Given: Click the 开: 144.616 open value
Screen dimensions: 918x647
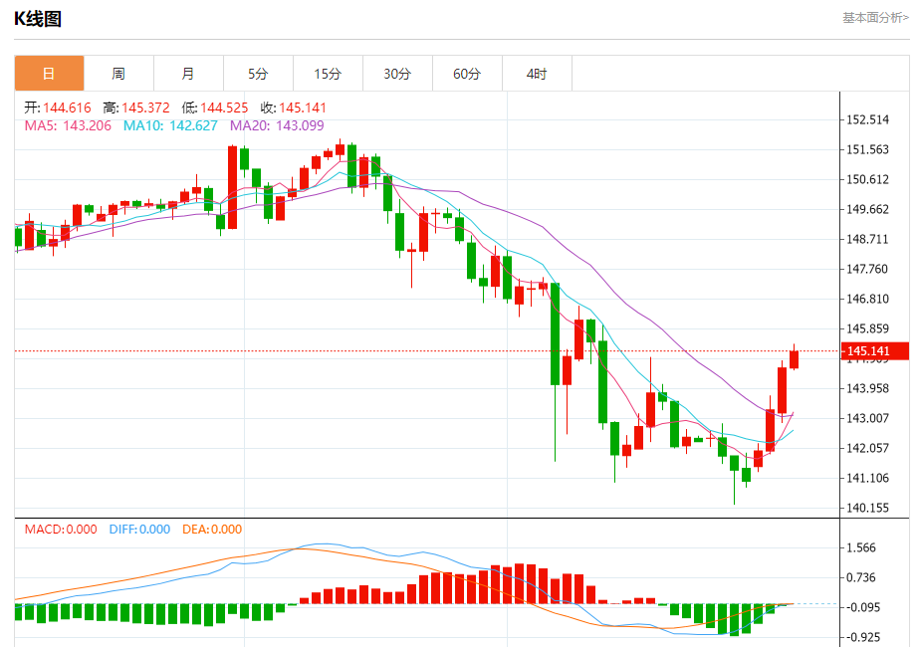Looking at the screenshot, I should 58,108.
